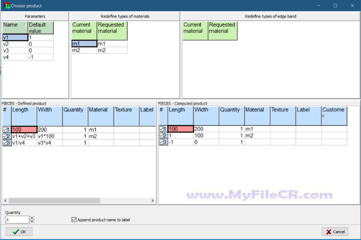Image resolution: width=361 pixels, height=240 pixels.
Task: Click Current material header in materials panel
Action: [84, 31]
